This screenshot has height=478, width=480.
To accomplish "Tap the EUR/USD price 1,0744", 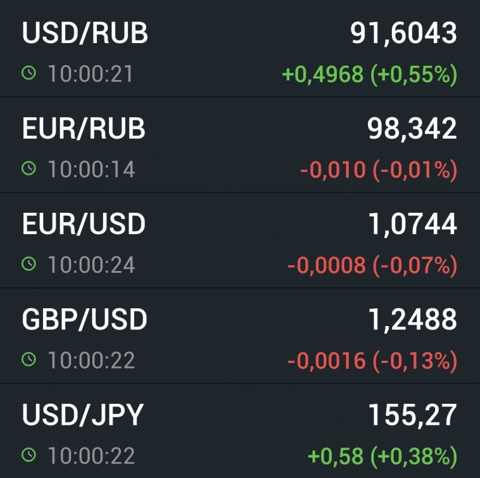I will [412, 224].
